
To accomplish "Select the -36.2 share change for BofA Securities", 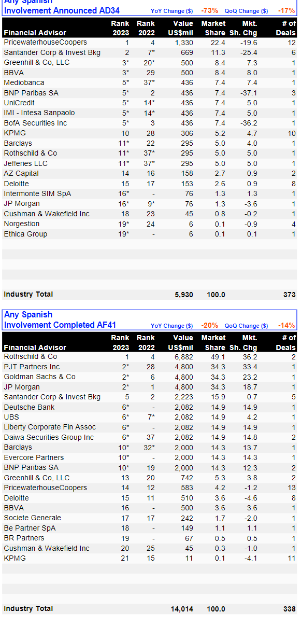I will coord(248,123).
